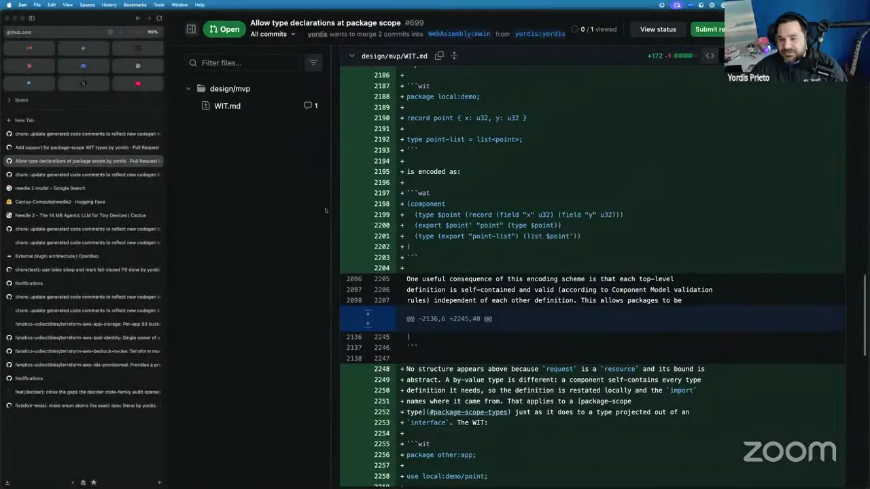Click the 'is encoded as:' diff line
The width and height of the screenshot is (870, 489).
[x=434, y=172]
